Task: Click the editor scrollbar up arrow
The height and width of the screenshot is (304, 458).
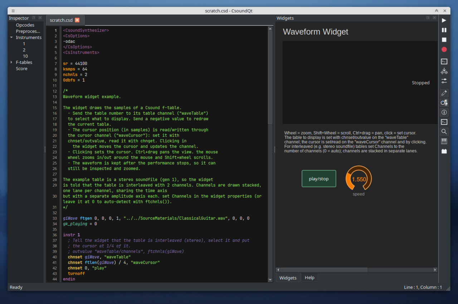Action: (x=270, y=29)
